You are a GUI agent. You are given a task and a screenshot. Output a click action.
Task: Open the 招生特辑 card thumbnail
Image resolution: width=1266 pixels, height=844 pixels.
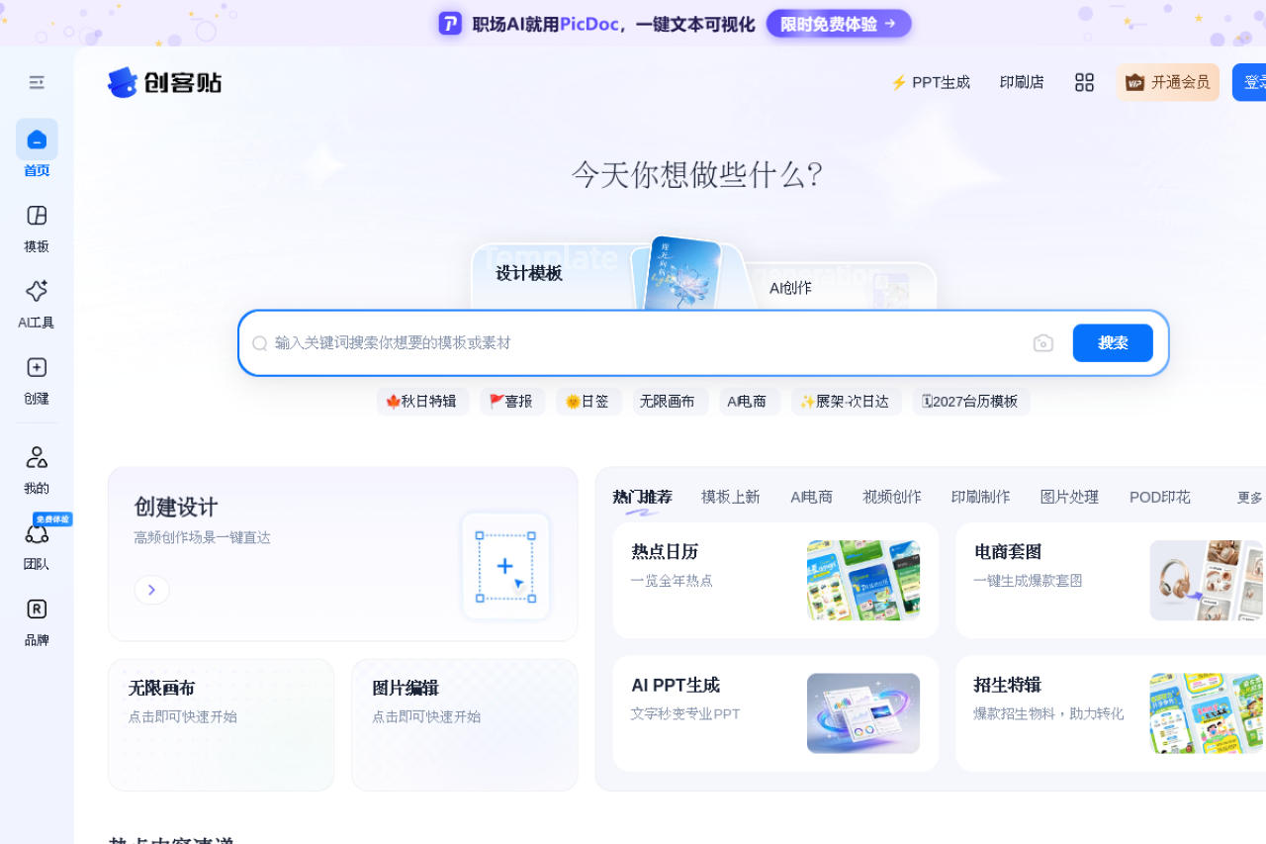[x=1207, y=713]
